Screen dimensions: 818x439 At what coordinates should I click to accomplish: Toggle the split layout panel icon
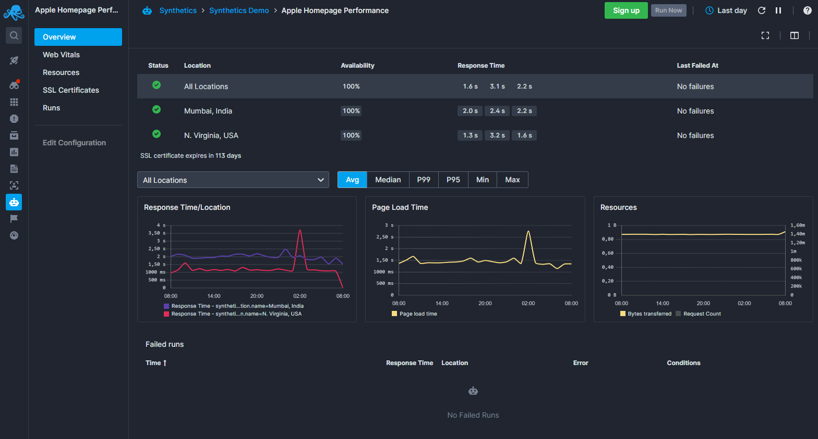[x=795, y=35]
